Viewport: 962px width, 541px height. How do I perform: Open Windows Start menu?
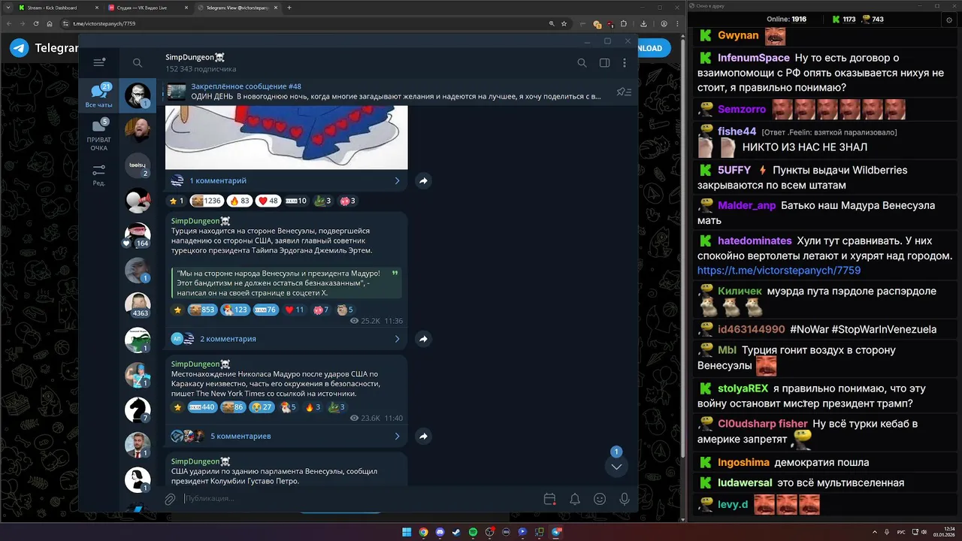click(x=407, y=532)
